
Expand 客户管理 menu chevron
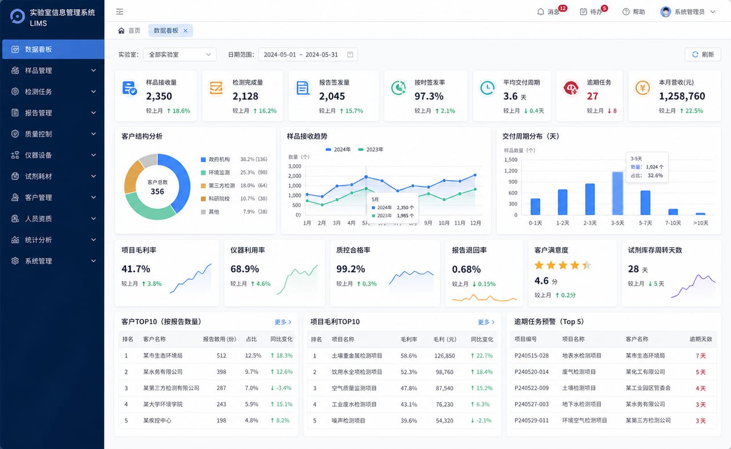click(x=94, y=197)
